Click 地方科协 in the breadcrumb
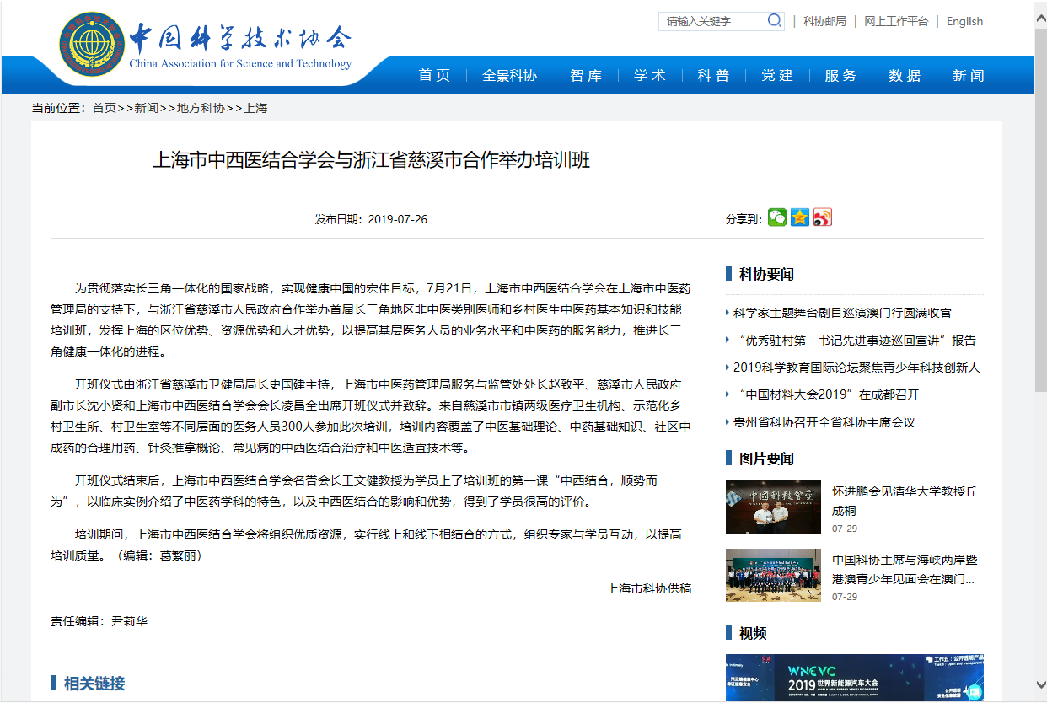 coord(201,108)
